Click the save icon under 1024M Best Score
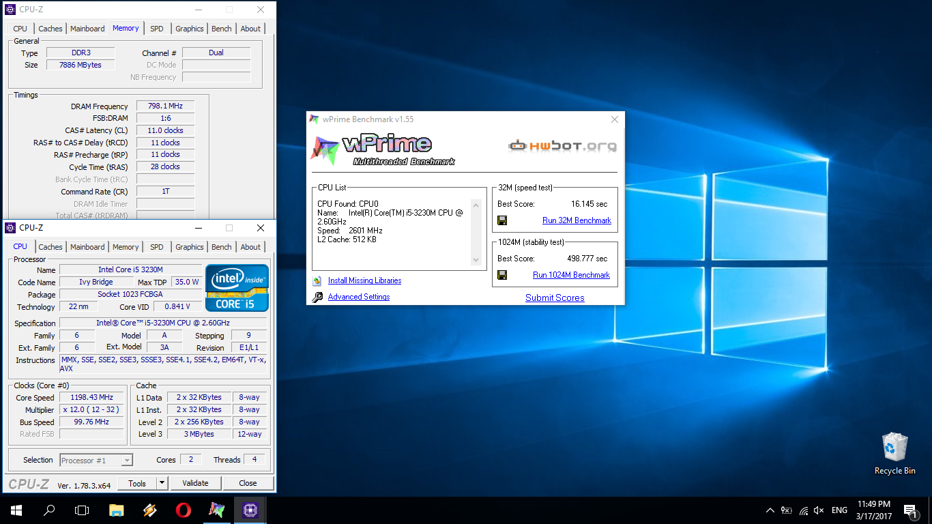932x524 pixels. [x=502, y=275]
